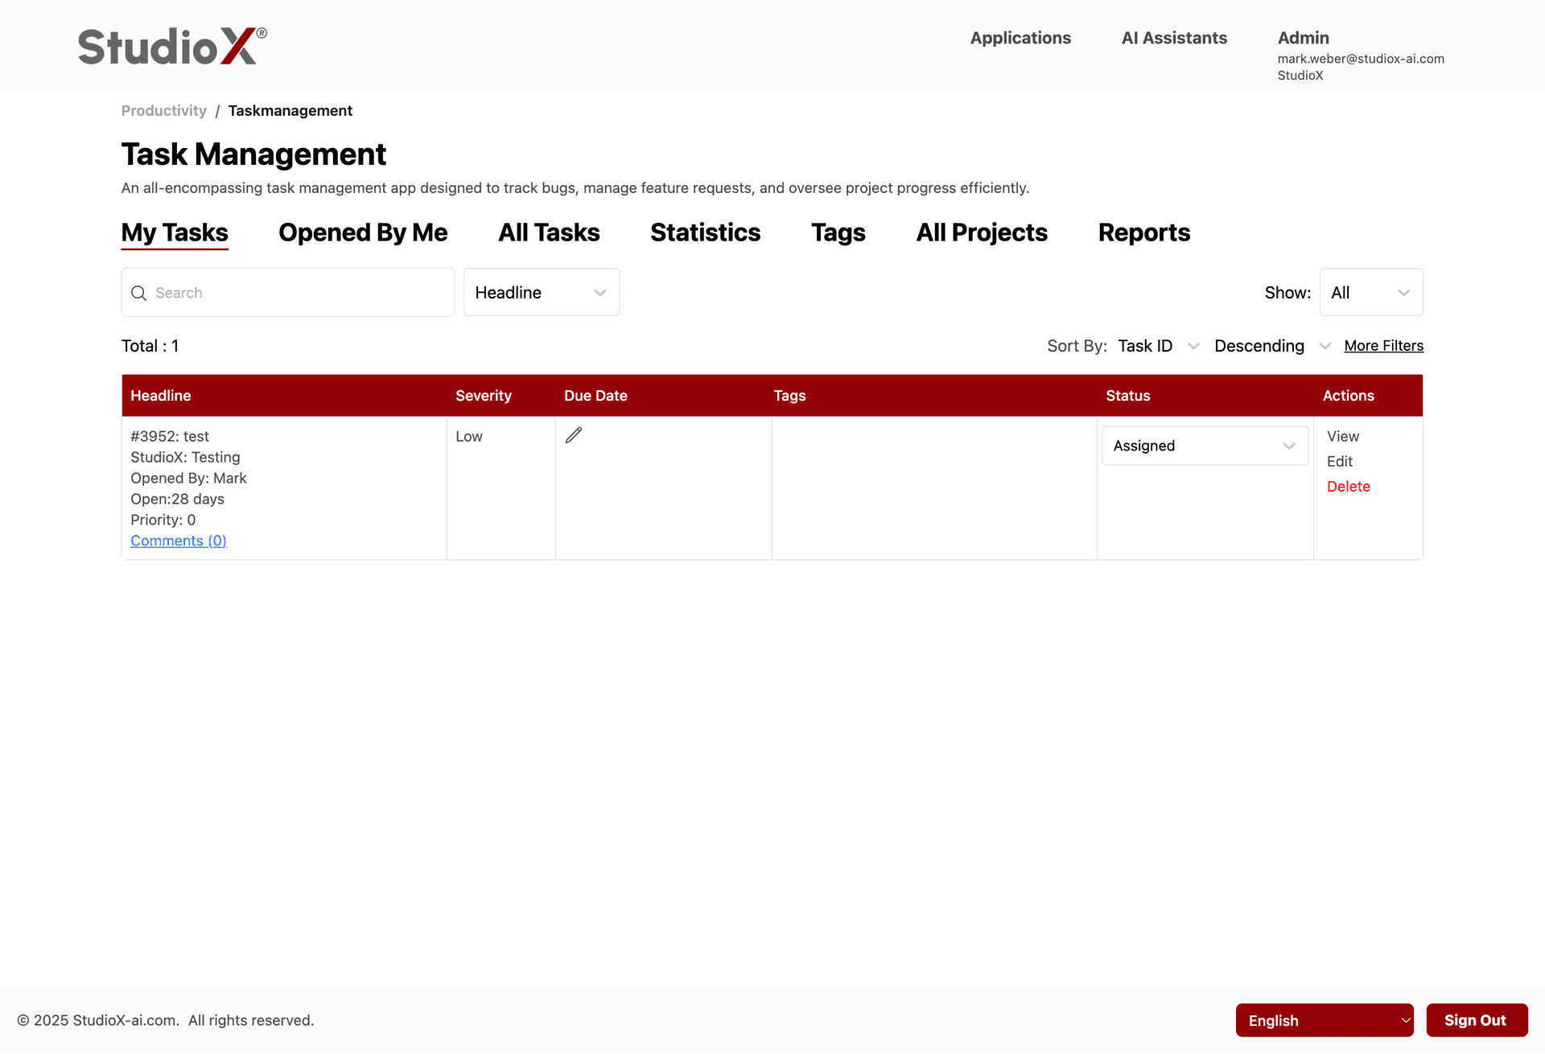This screenshot has height=1054, width=1545.
Task: Open the Opened By Me tab
Action: click(362, 233)
